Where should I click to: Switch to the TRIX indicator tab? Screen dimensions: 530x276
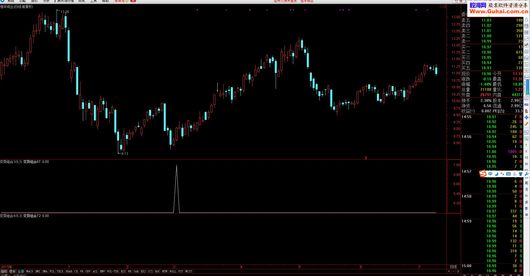60,271
